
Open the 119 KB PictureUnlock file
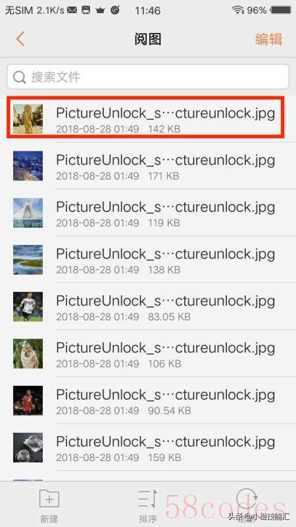148,213
